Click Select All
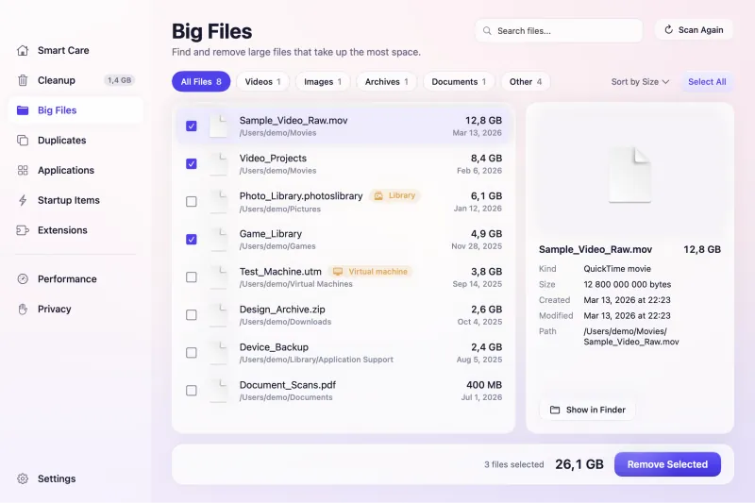Image resolution: width=755 pixels, height=503 pixels. (x=706, y=82)
